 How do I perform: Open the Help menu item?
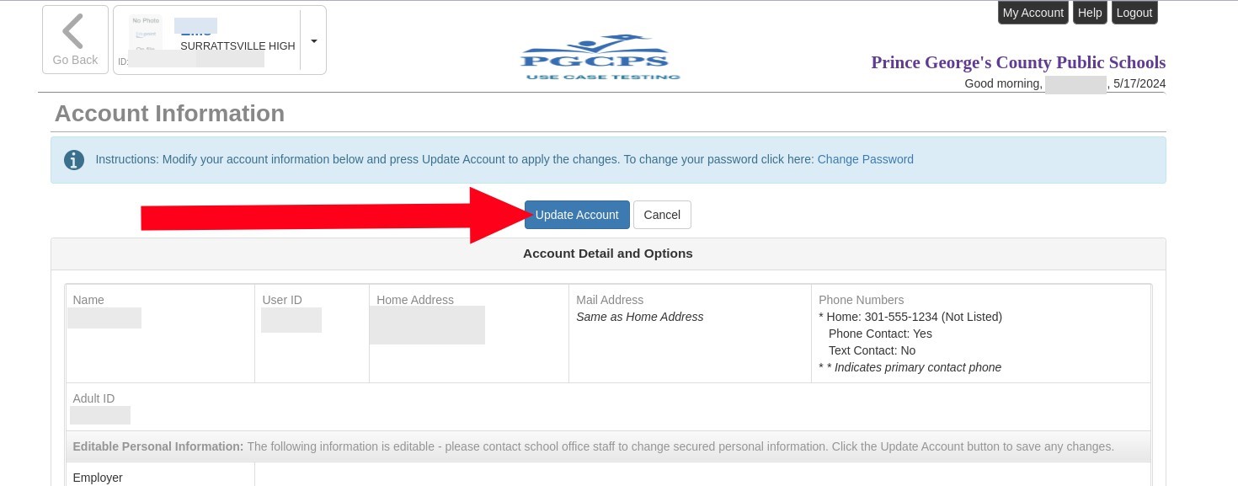click(x=1090, y=13)
